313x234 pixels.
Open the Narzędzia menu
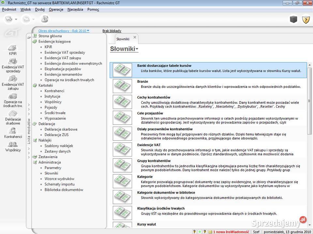(x=75, y=9)
